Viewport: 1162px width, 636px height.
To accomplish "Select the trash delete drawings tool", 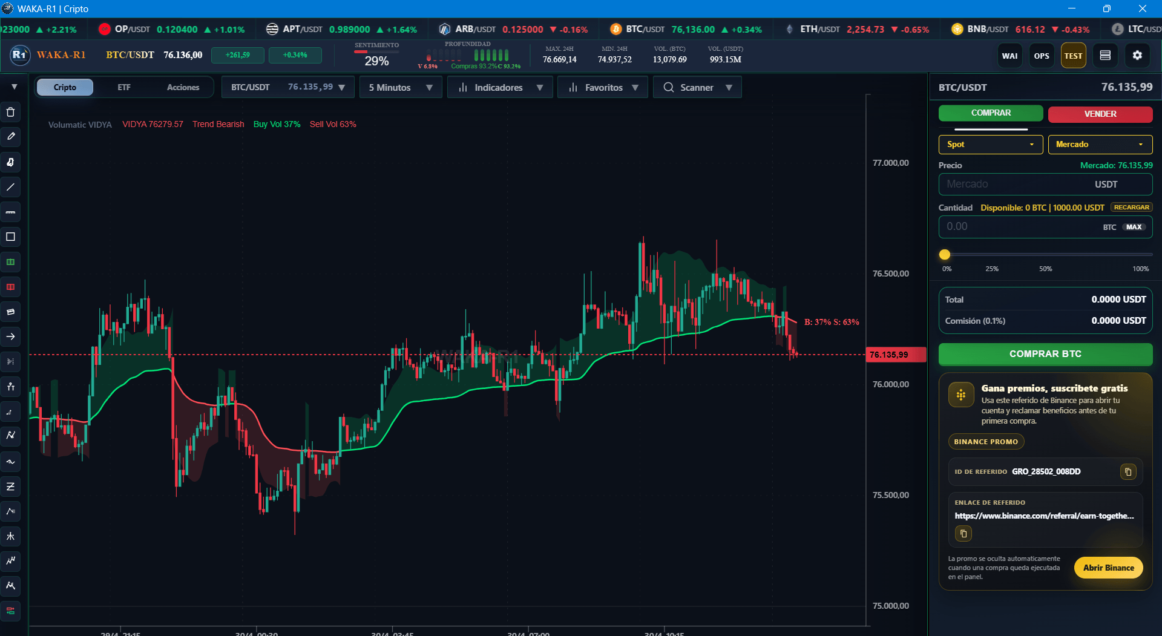I will point(11,113).
